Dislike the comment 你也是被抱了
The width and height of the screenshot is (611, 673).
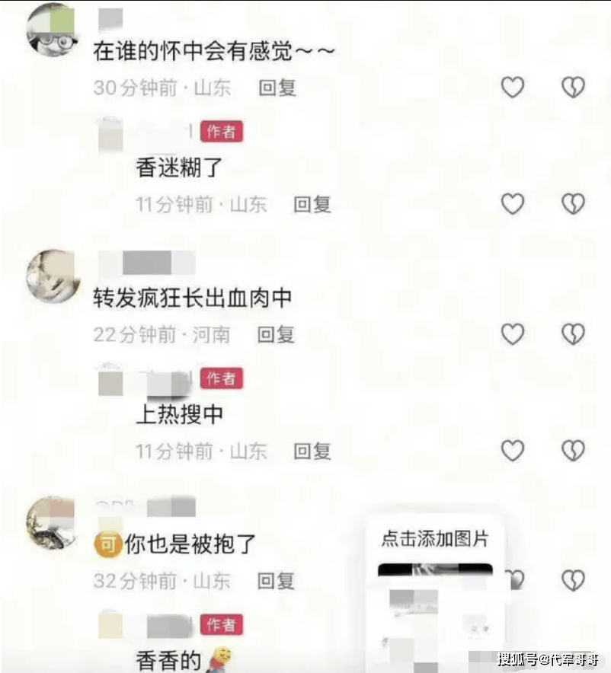pyautogui.click(x=573, y=580)
